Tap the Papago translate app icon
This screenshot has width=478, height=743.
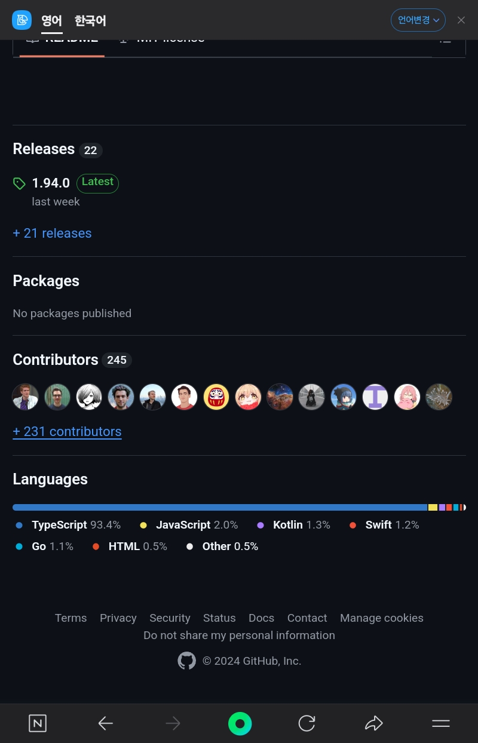22,20
